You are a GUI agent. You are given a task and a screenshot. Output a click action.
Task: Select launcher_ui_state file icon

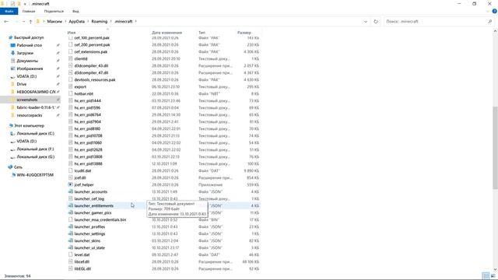point(71,247)
